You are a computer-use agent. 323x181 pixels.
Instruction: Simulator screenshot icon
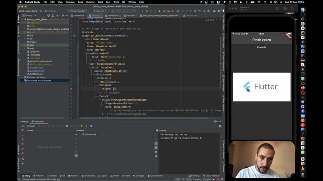tap(285, 8)
